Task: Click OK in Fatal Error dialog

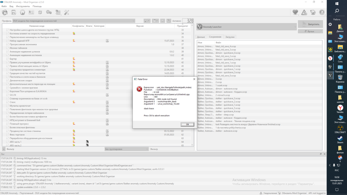Action: [x=187, y=125]
